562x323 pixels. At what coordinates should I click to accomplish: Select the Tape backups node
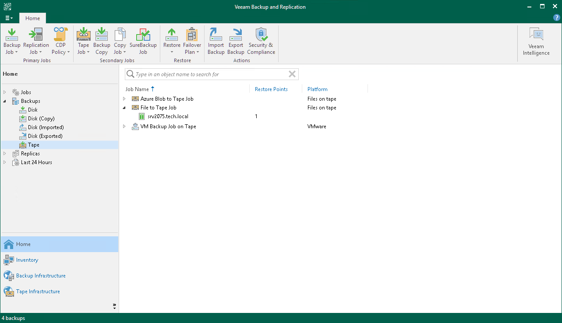[x=33, y=145]
